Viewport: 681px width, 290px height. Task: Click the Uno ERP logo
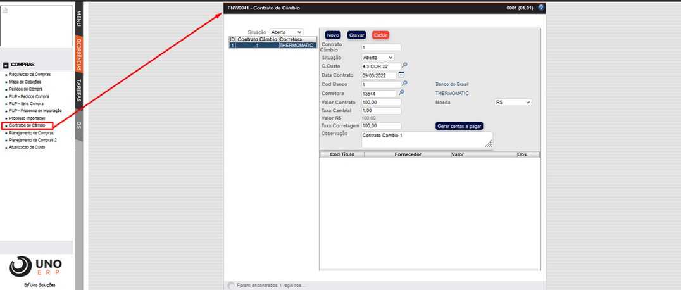tap(36, 267)
